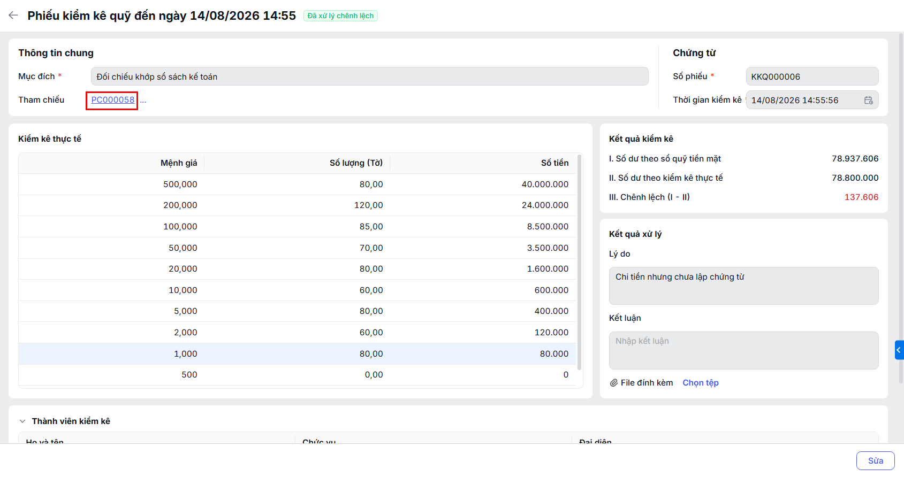Click the Kiểm kê thực tế table scrollbar
Screen dimensions: 904x477
coord(580,262)
